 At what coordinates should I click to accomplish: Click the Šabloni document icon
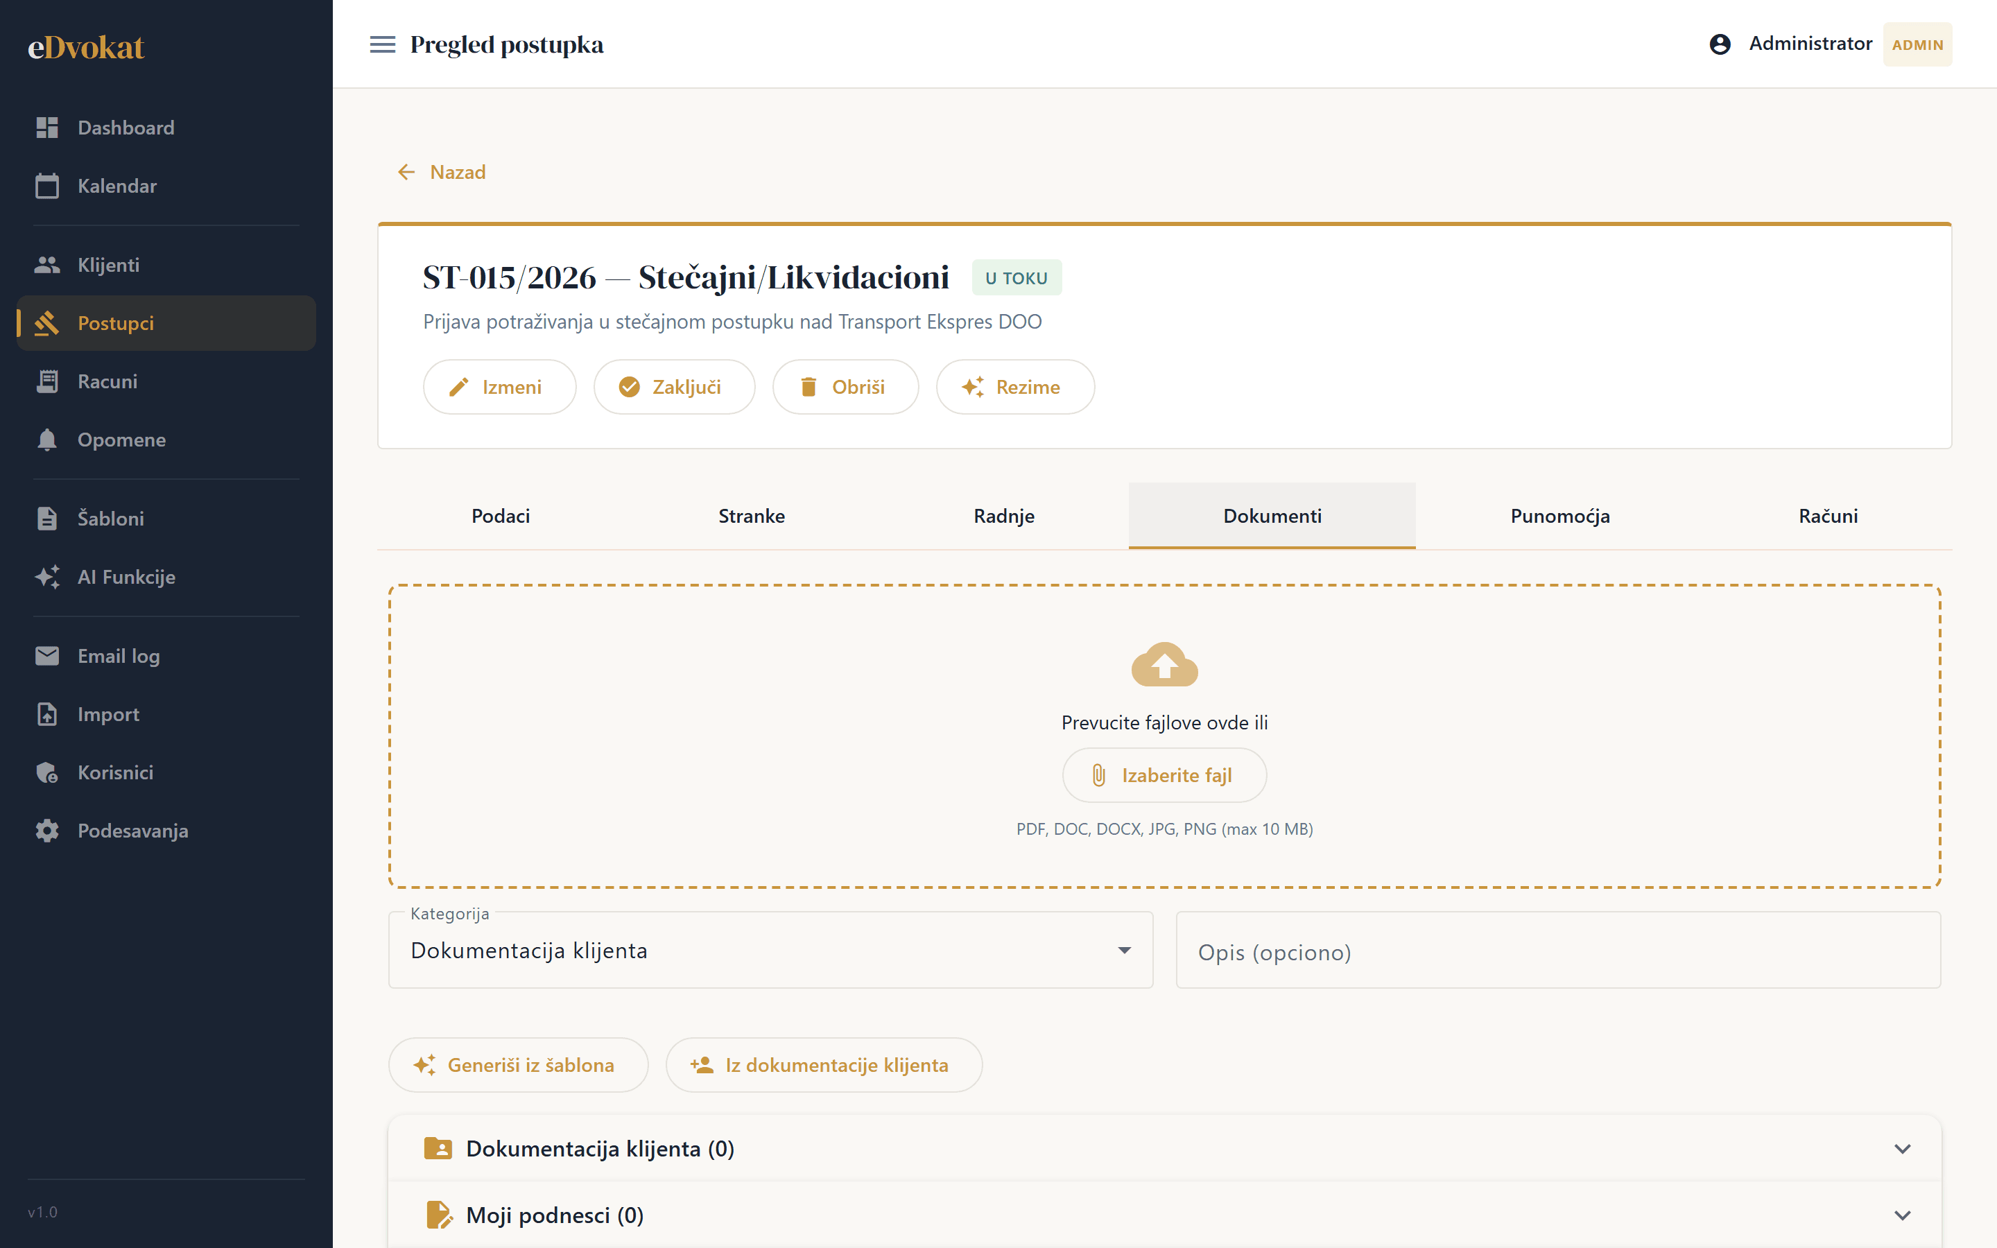(x=47, y=519)
